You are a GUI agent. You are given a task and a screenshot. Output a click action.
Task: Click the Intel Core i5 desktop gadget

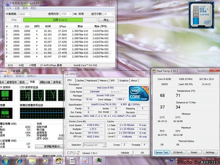[x=201, y=15]
